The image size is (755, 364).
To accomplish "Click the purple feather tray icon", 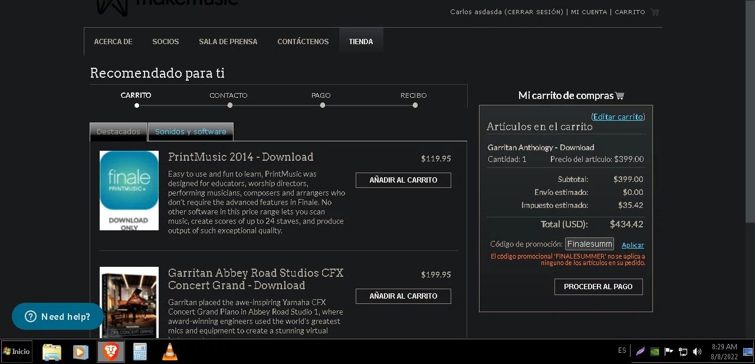I will pos(640,352).
